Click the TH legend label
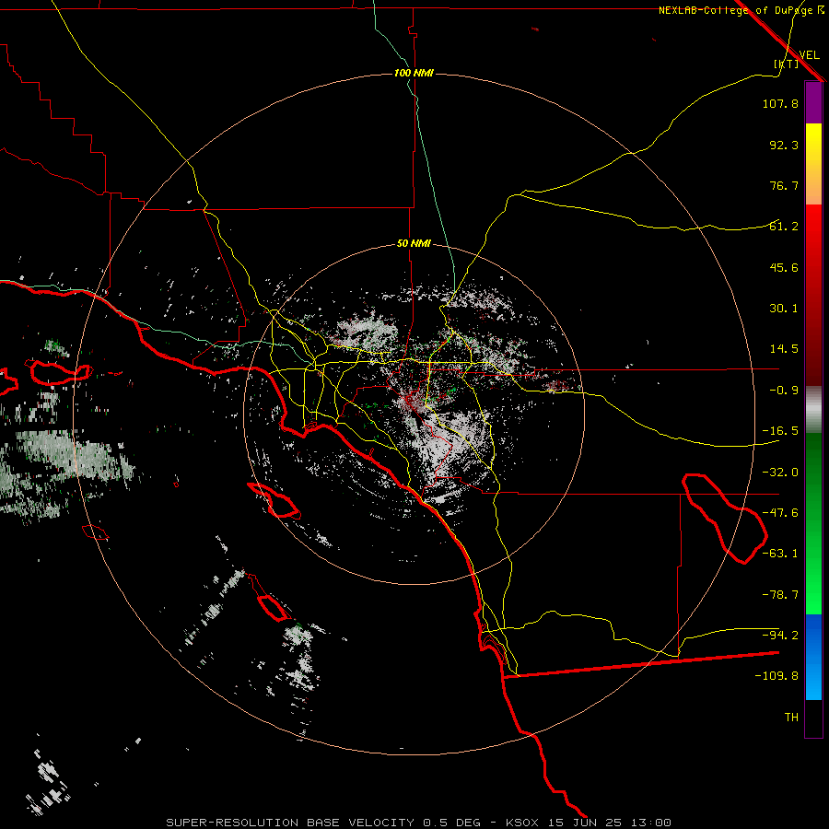This screenshot has height=829, width=829. click(x=791, y=718)
